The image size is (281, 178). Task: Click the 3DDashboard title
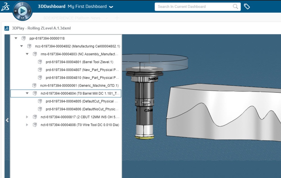[x=52, y=6]
